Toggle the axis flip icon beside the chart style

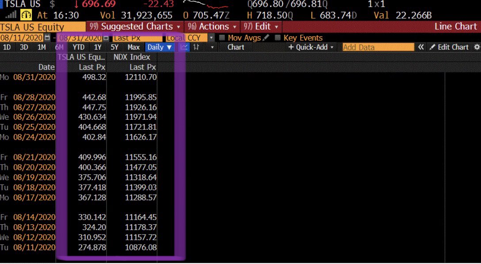[x=195, y=47]
